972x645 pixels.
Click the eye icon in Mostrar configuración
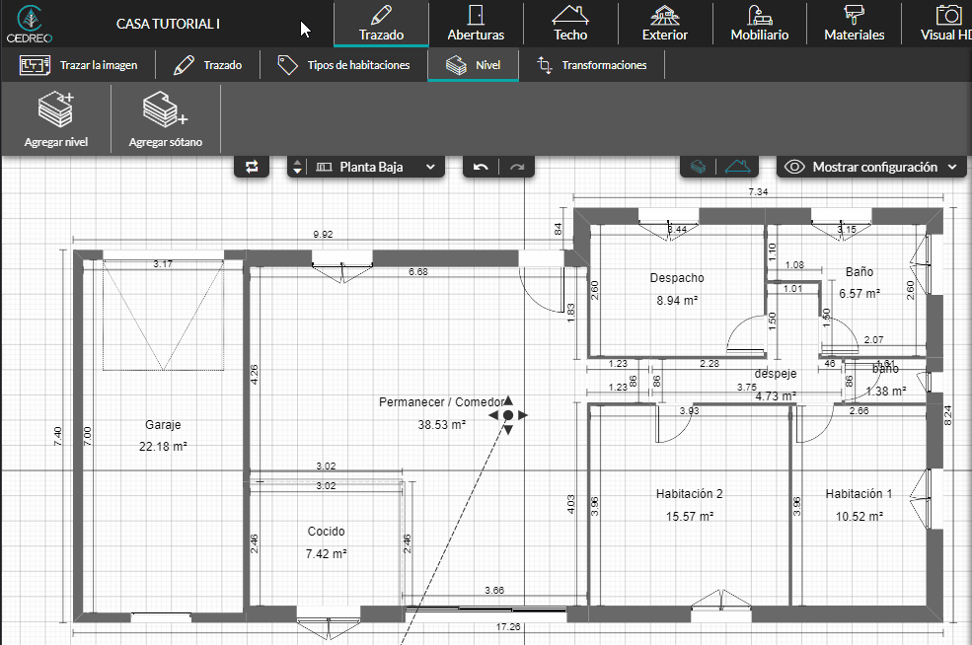(x=794, y=167)
